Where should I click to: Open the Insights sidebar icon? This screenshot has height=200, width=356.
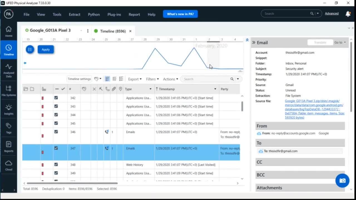click(9, 109)
